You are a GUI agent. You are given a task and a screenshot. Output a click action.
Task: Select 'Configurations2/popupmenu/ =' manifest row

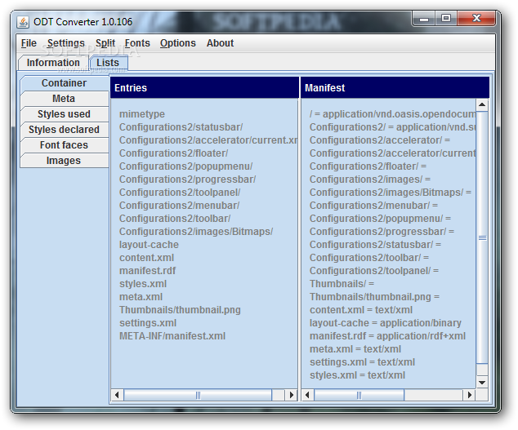tap(380, 219)
